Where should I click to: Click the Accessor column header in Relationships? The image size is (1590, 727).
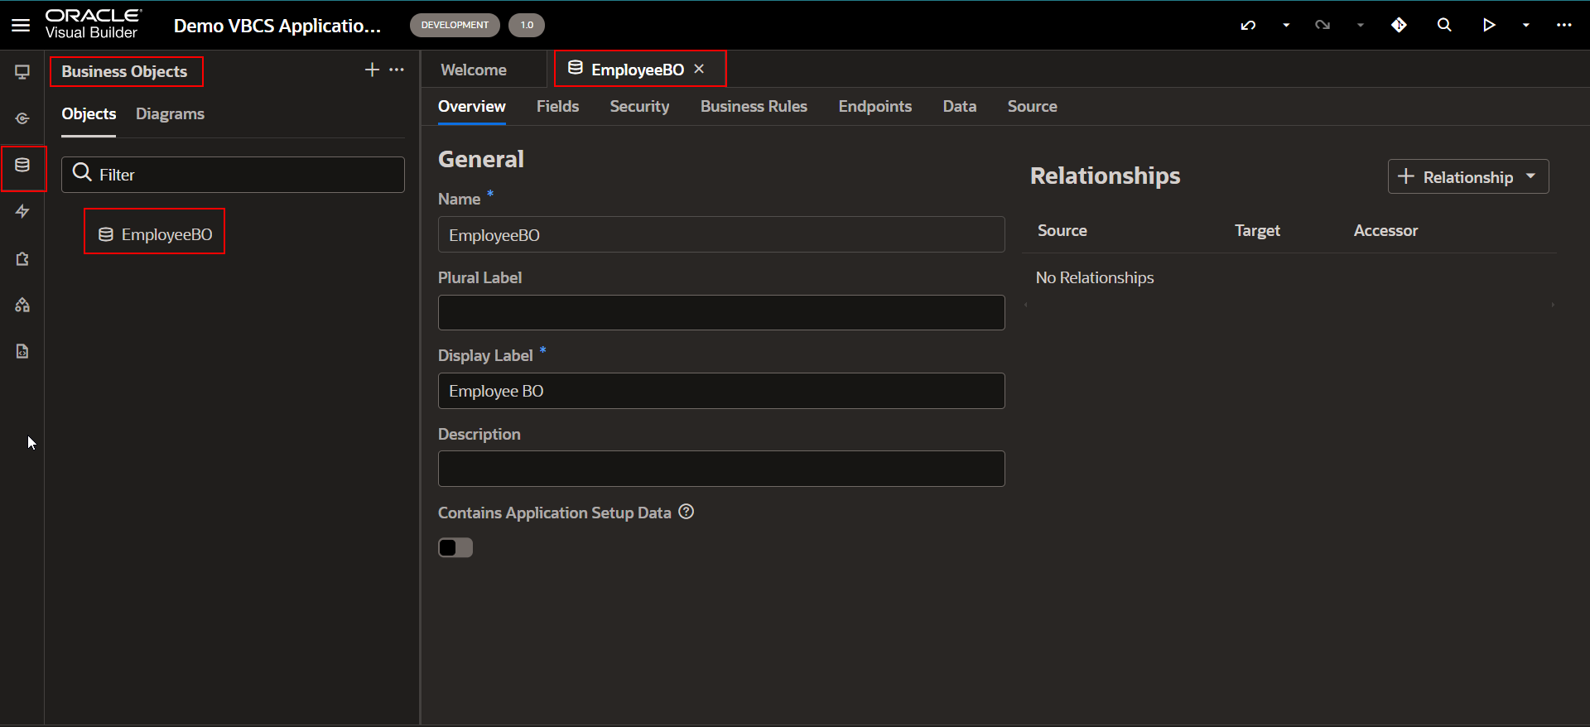pos(1385,231)
